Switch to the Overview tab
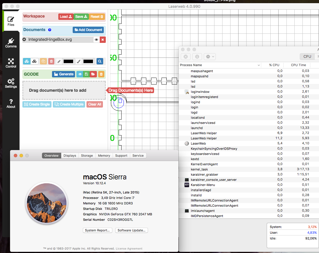The image size is (319, 253). [x=51, y=156]
